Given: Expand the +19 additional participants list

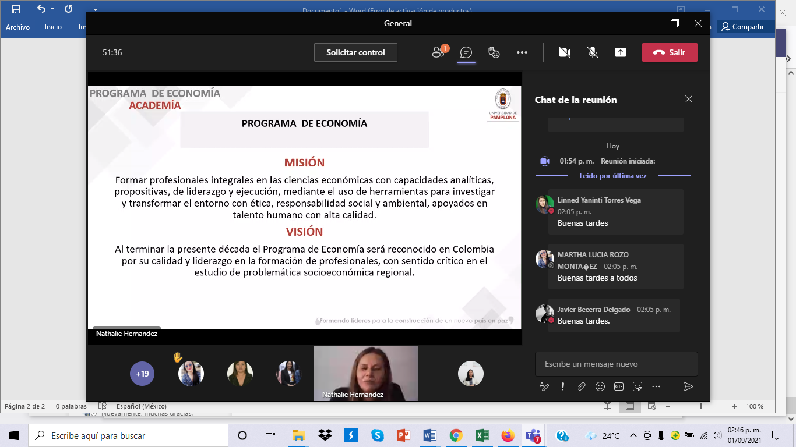Looking at the screenshot, I should click(x=142, y=374).
